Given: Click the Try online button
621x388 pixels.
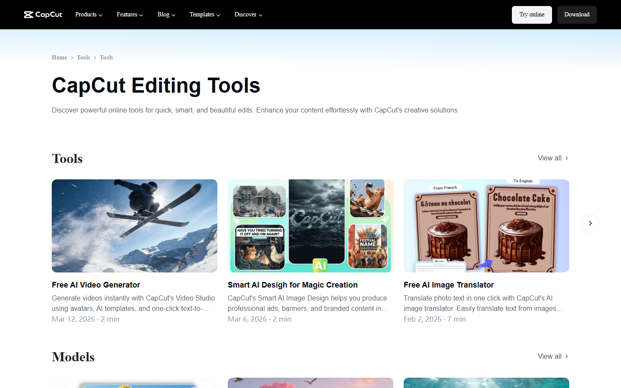Looking at the screenshot, I should (532, 14).
